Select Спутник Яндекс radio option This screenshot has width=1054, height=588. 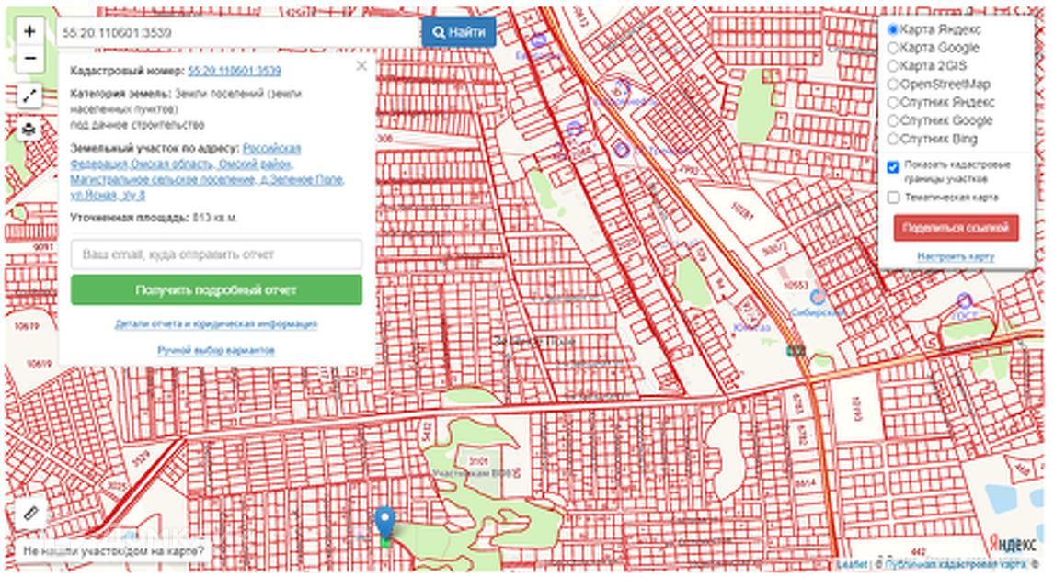pos(893,102)
